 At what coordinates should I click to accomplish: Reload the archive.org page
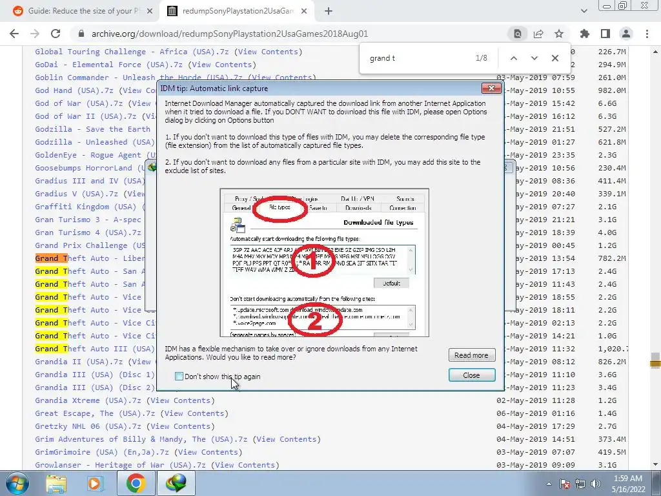click(56, 34)
